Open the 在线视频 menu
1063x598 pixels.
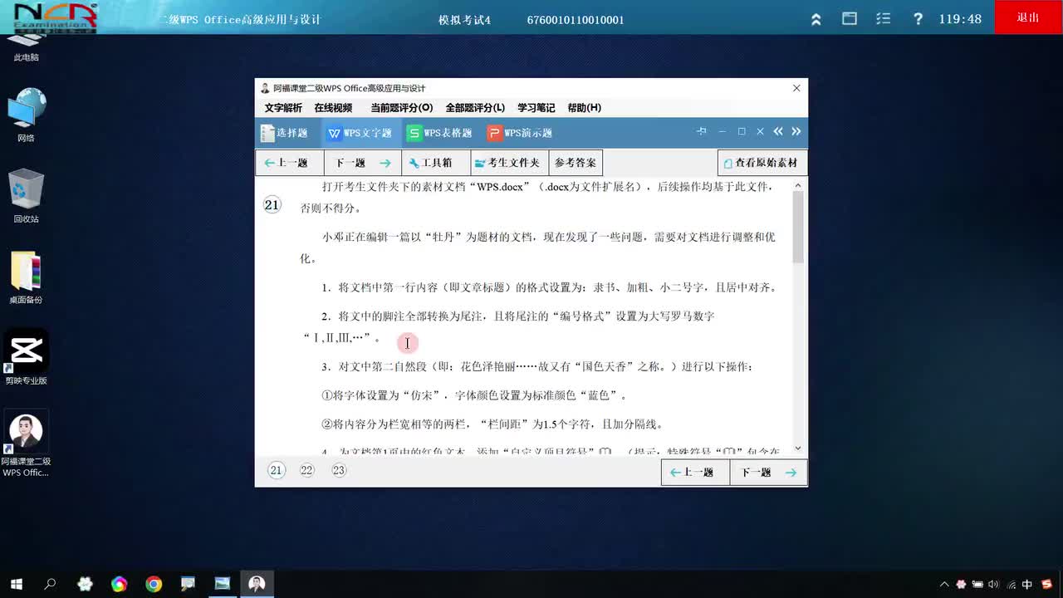[333, 108]
